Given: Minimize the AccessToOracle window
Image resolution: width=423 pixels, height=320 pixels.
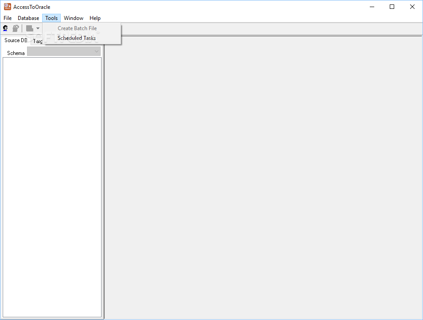Looking at the screenshot, I should (x=372, y=7).
